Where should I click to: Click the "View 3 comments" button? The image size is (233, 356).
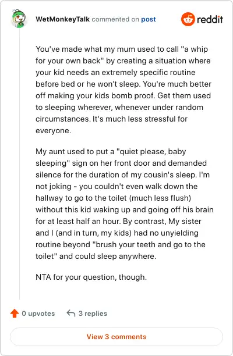tap(116, 337)
